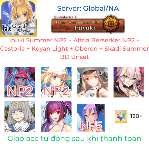Click the red servant list title text
The width and height of the screenshot is (149, 149).
tap(74, 49)
